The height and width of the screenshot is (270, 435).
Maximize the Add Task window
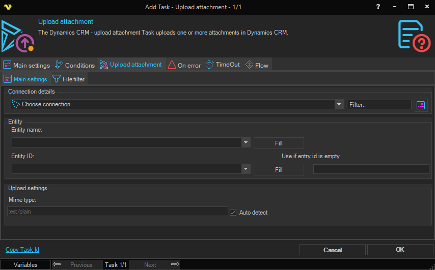point(411,7)
